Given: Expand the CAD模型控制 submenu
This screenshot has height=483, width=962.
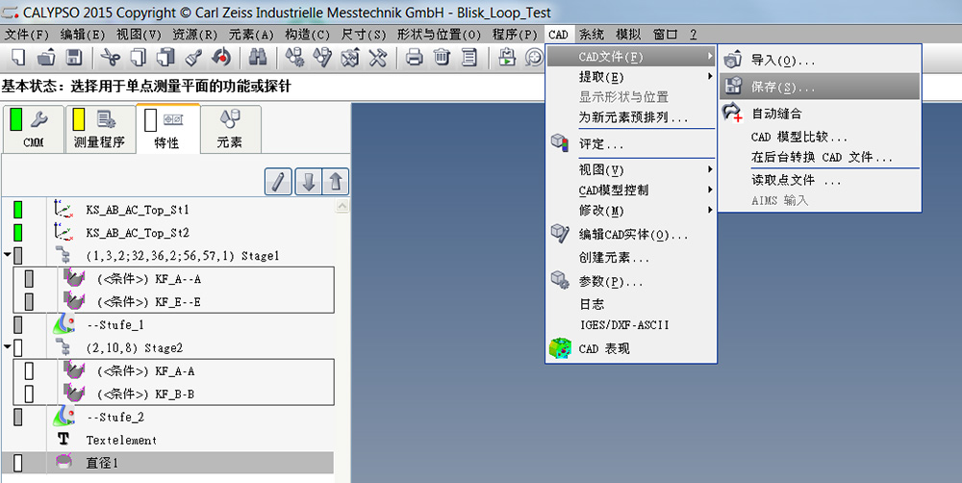Looking at the screenshot, I should click(631, 190).
